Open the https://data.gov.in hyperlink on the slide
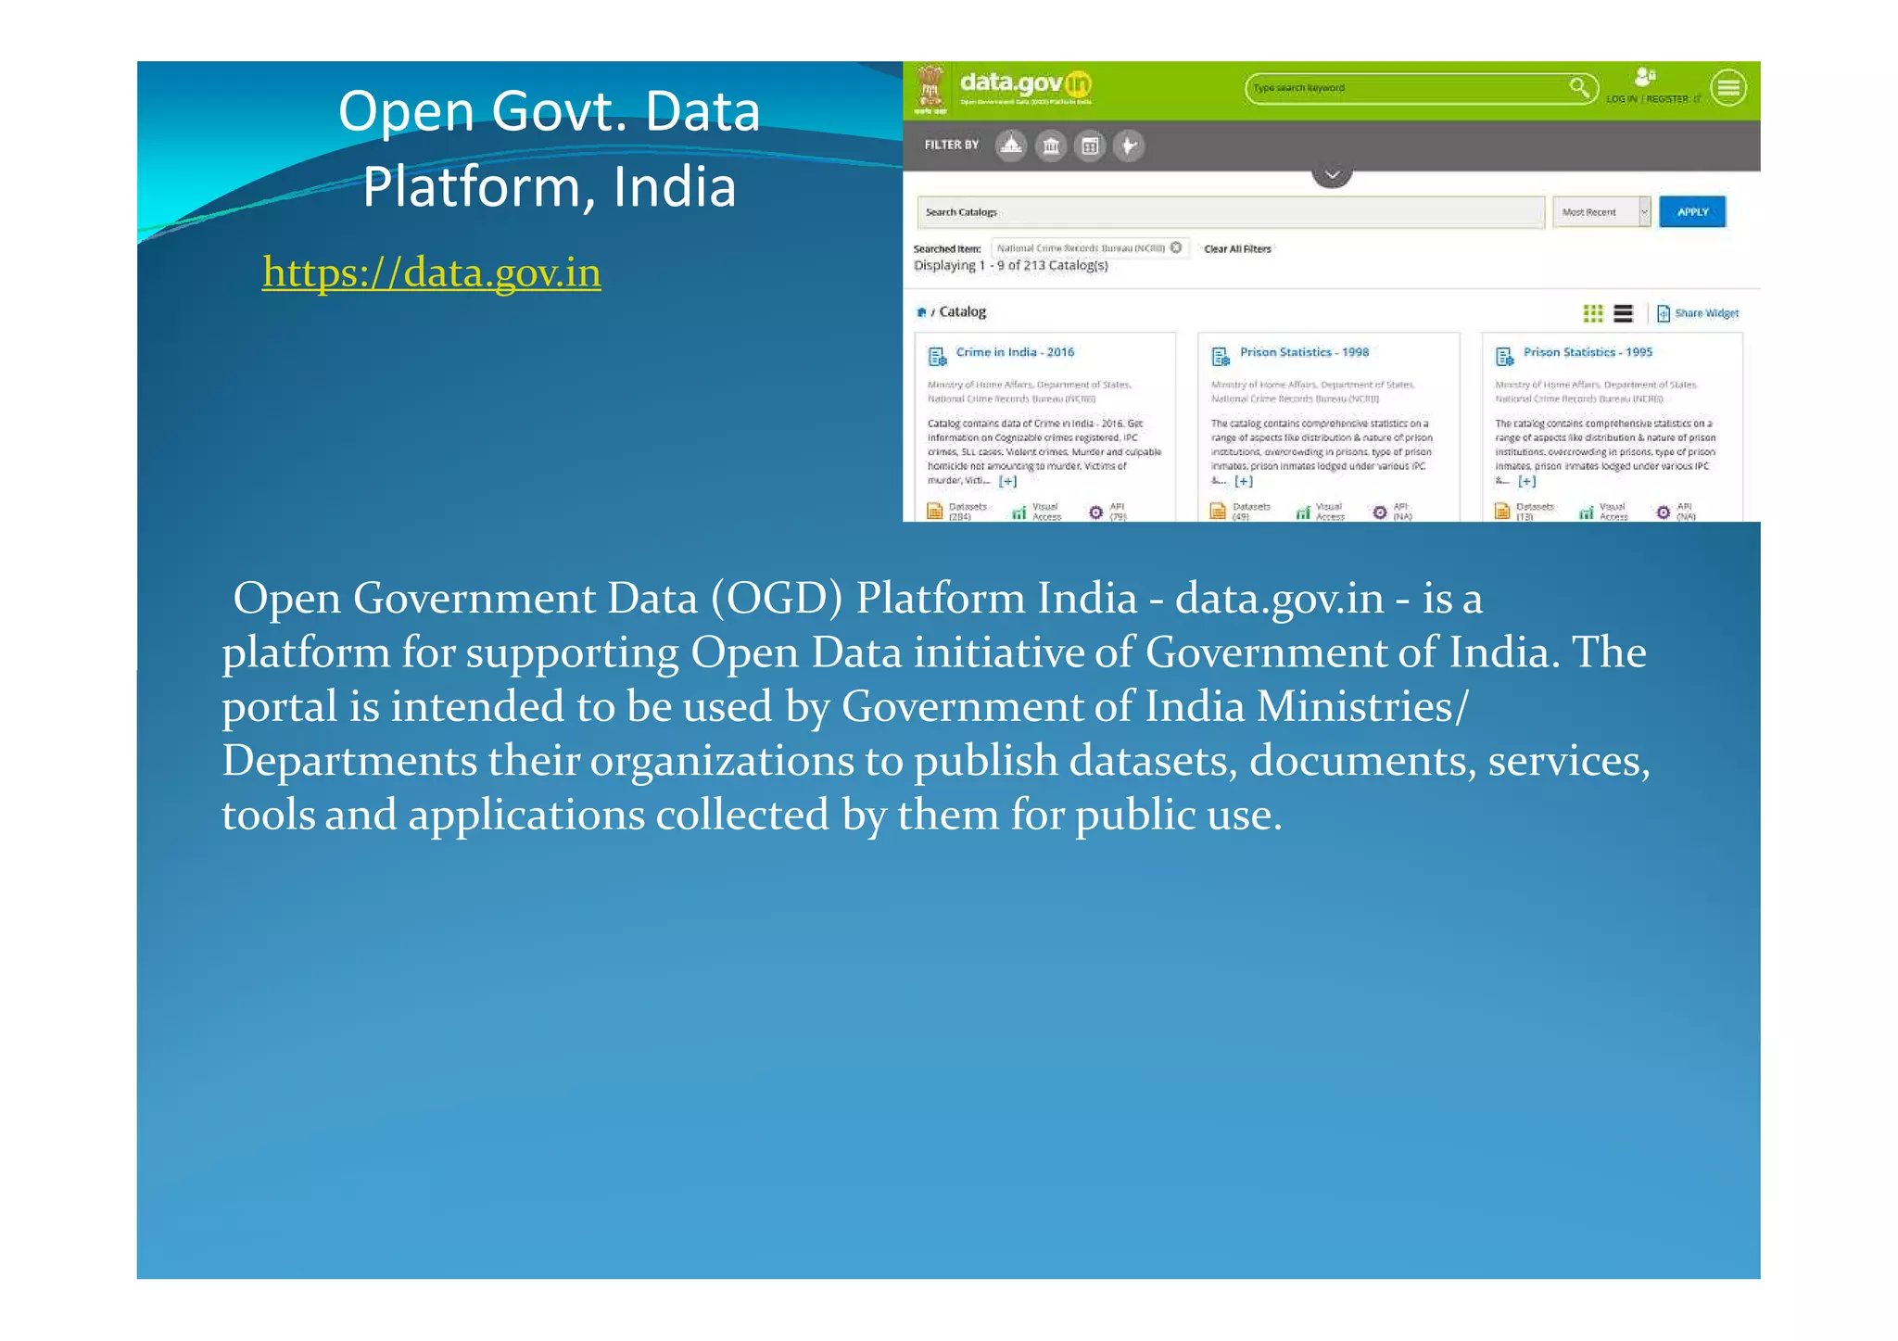This screenshot has width=1898, height=1341. (x=432, y=272)
